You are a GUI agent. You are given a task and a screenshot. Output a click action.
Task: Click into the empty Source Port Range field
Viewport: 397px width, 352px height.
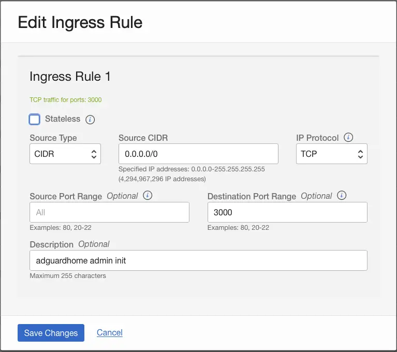(109, 212)
